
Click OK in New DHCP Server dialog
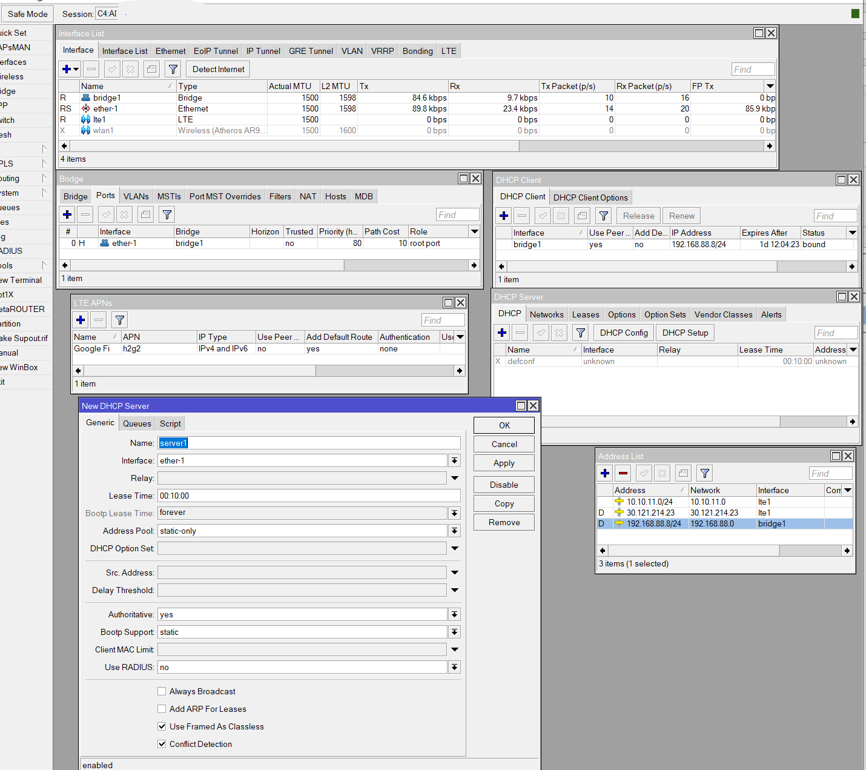(x=504, y=425)
